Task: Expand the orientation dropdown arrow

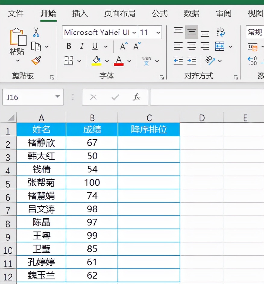Action: [x=220, y=61]
